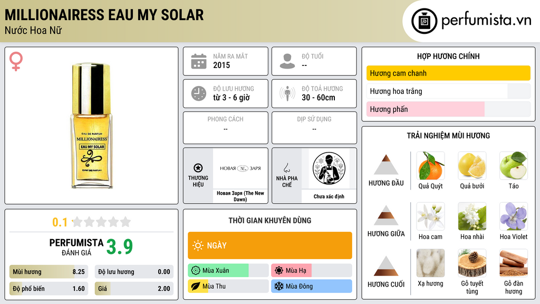Click the clock icon beside Độ lưu hương
Screen dimensions: 540x304
point(199,93)
